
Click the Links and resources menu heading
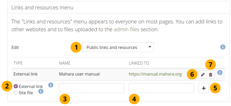point(42,8)
